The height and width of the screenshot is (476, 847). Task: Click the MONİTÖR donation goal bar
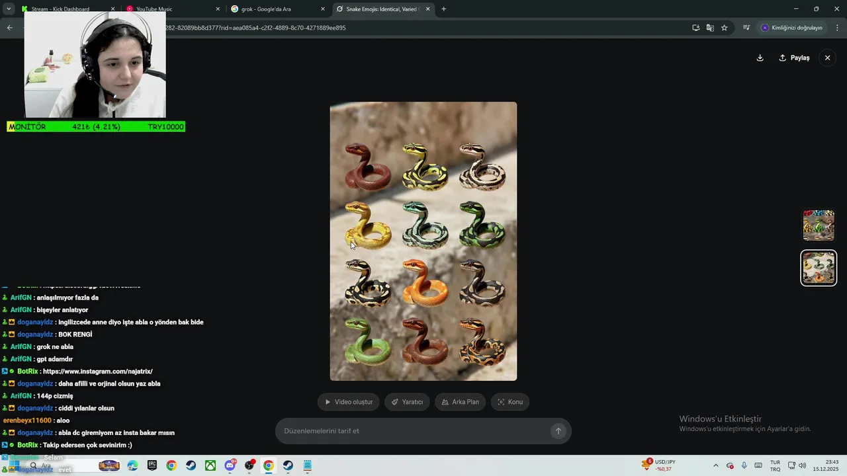pos(96,127)
